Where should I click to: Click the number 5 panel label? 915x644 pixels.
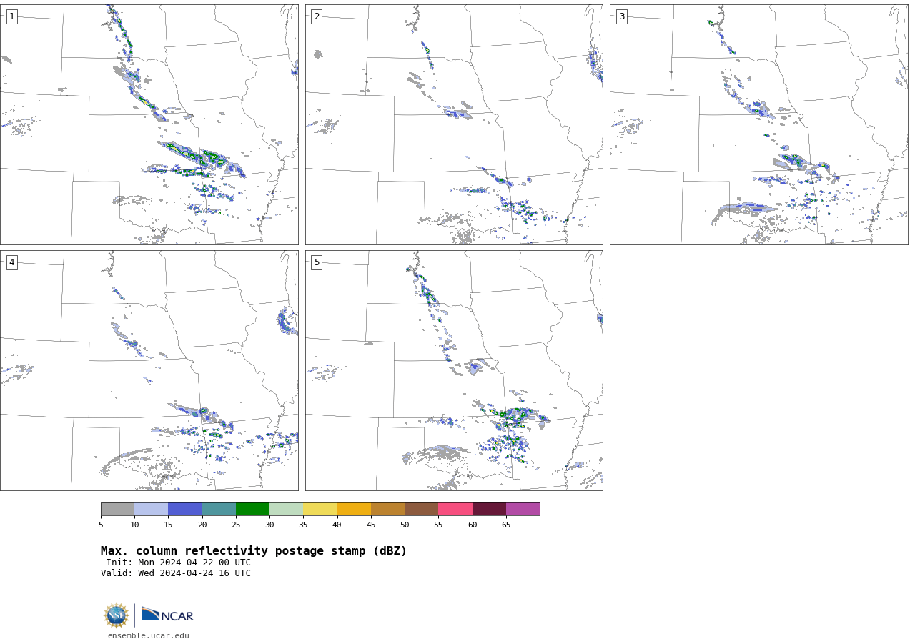[317, 262]
